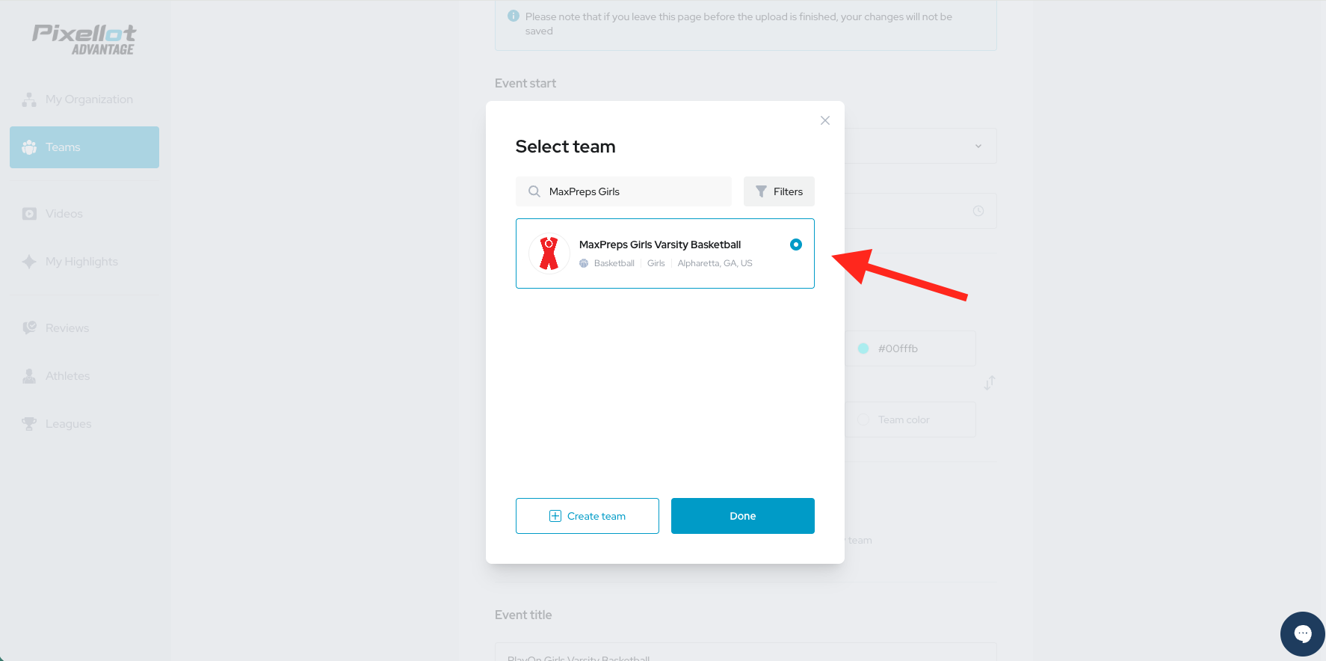1326x661 pixels.
Task: Expand the event start date dropdown chevron
Action: [x=978, y=146]
